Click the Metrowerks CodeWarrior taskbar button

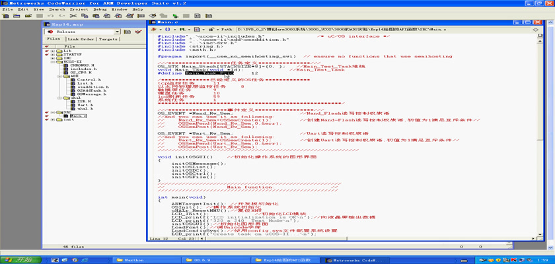click(355, 260)
